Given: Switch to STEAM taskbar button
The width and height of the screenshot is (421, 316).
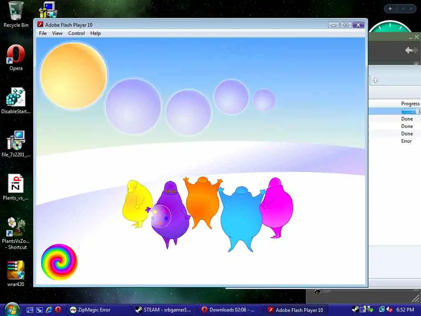Looking at the screenshot, I should [164, 310].
